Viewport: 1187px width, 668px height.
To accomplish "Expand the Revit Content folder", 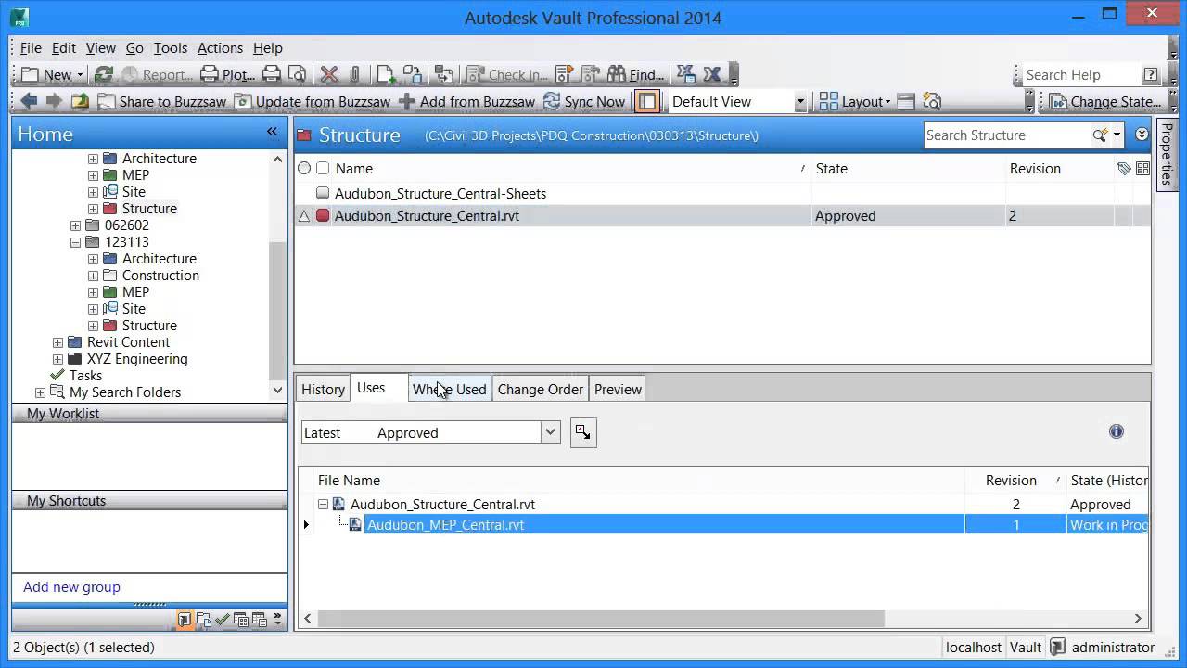I will [x=58, y=342].
